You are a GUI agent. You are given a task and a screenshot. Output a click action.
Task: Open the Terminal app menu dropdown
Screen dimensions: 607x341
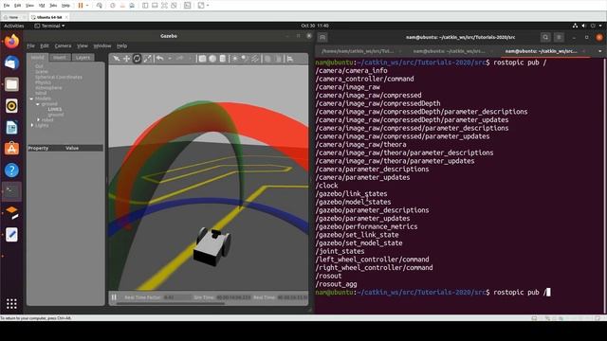pos(49,26)
